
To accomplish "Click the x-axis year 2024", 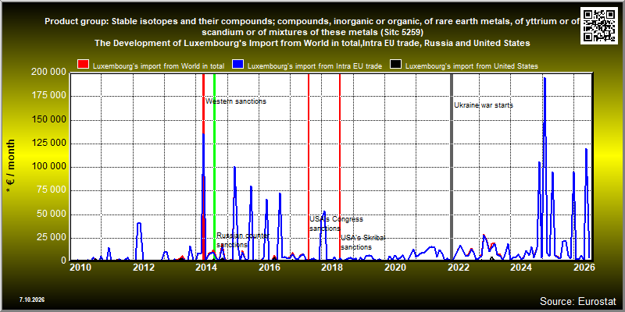I will tap(520, 267).
